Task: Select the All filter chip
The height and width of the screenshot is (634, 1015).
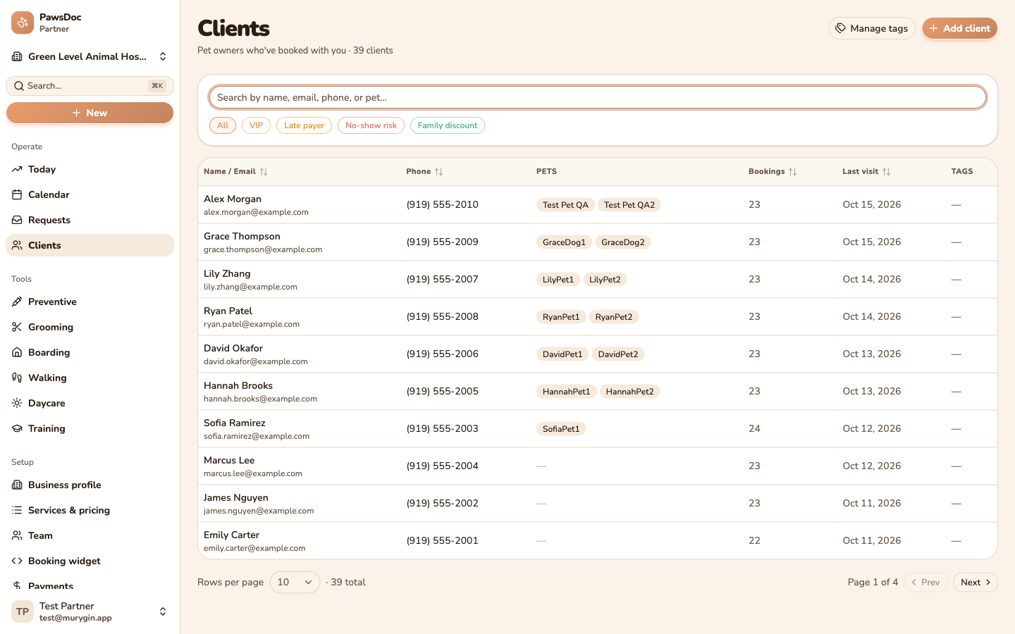Action: coord(223,125)
